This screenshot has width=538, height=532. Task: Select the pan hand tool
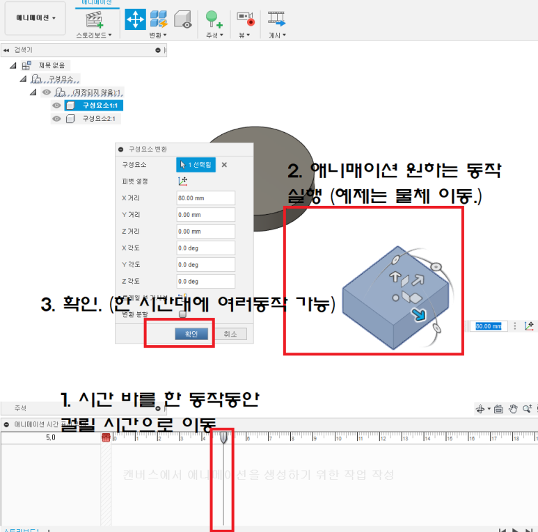513,409
